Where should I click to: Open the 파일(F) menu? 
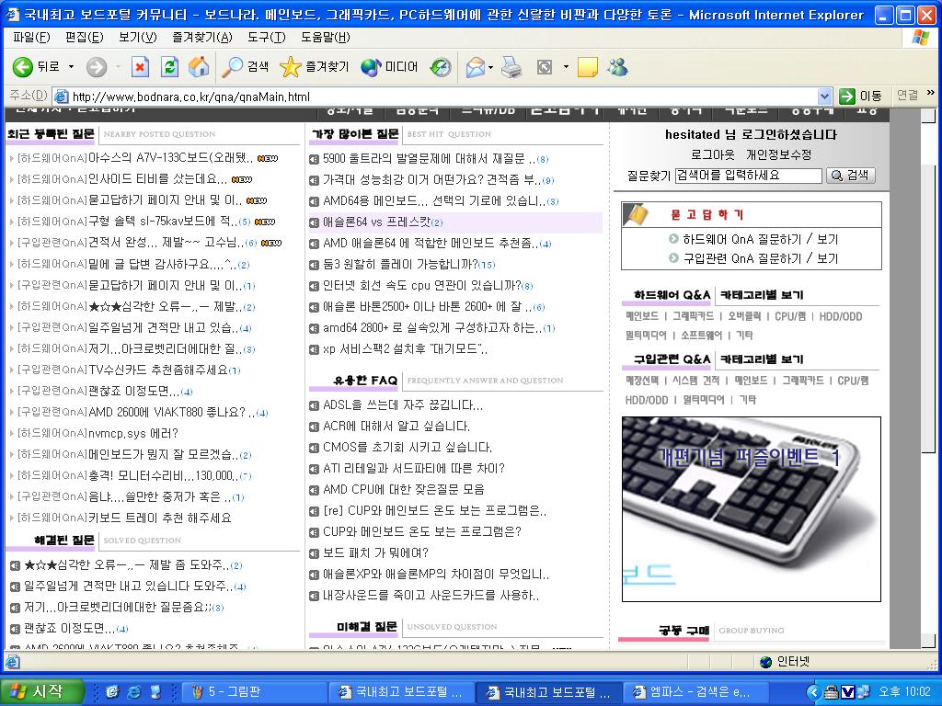pos(31,37)
